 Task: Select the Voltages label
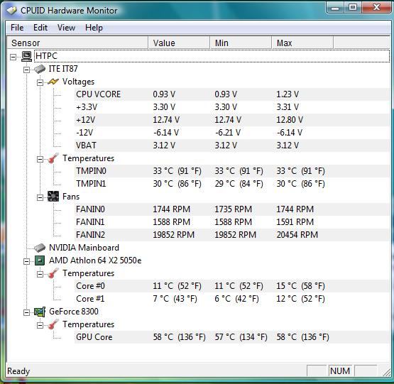pos(78,82)
